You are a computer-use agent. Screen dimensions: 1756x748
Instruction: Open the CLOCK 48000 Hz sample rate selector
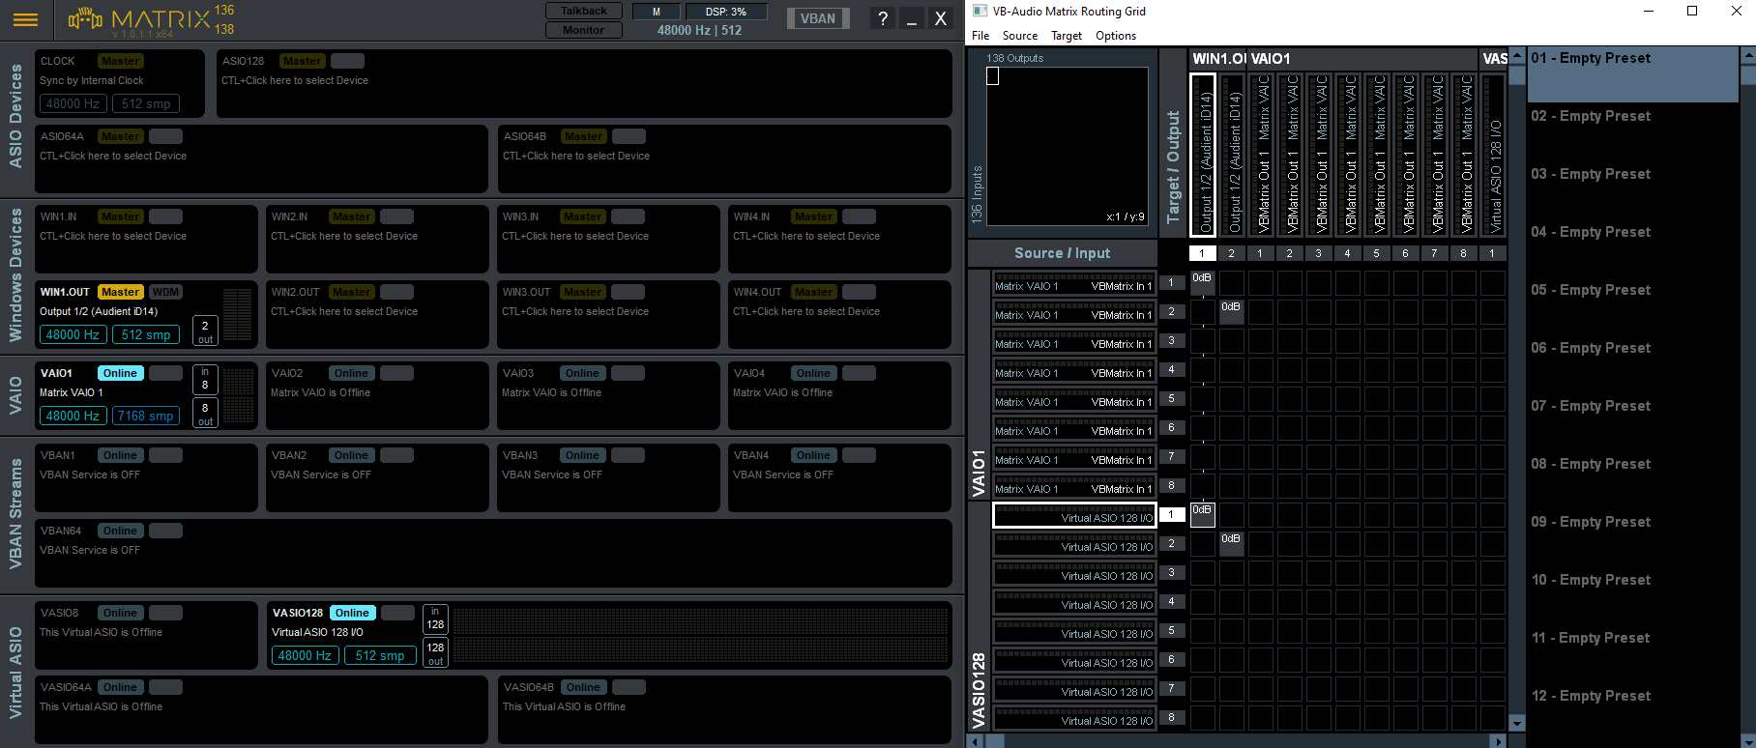(x=73, y=103)
